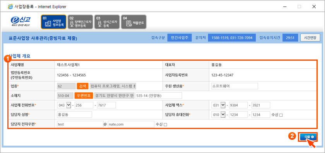The width and height of the screenshot is (325, 153).
Task: Click the 사업자등록번호 value 123-45-12347
Action: (x=222, y=75)
